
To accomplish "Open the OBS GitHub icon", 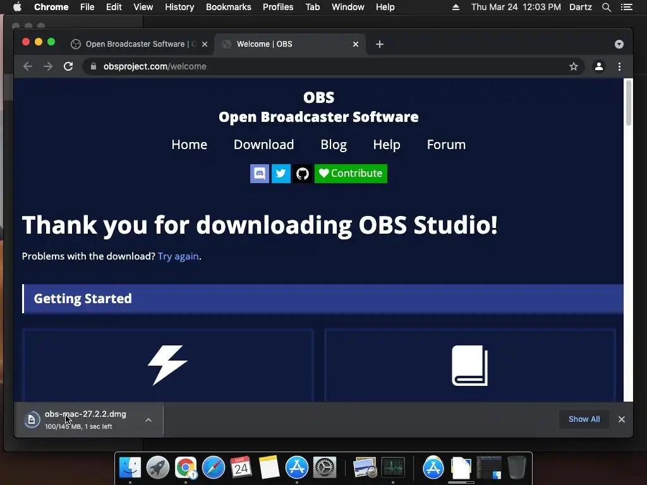I will point(303,174).
